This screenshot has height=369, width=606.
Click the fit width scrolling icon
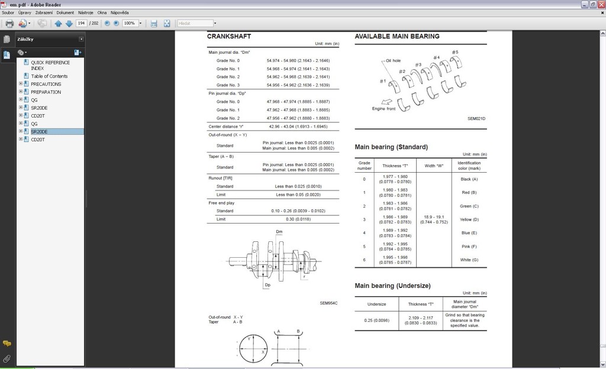coord(154,24)
